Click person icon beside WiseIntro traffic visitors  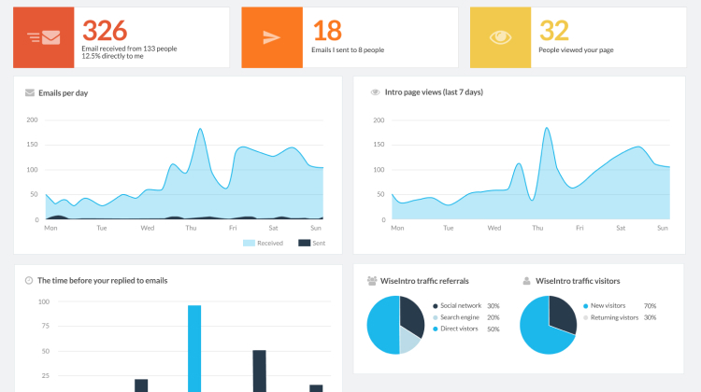tap(526, 281)
